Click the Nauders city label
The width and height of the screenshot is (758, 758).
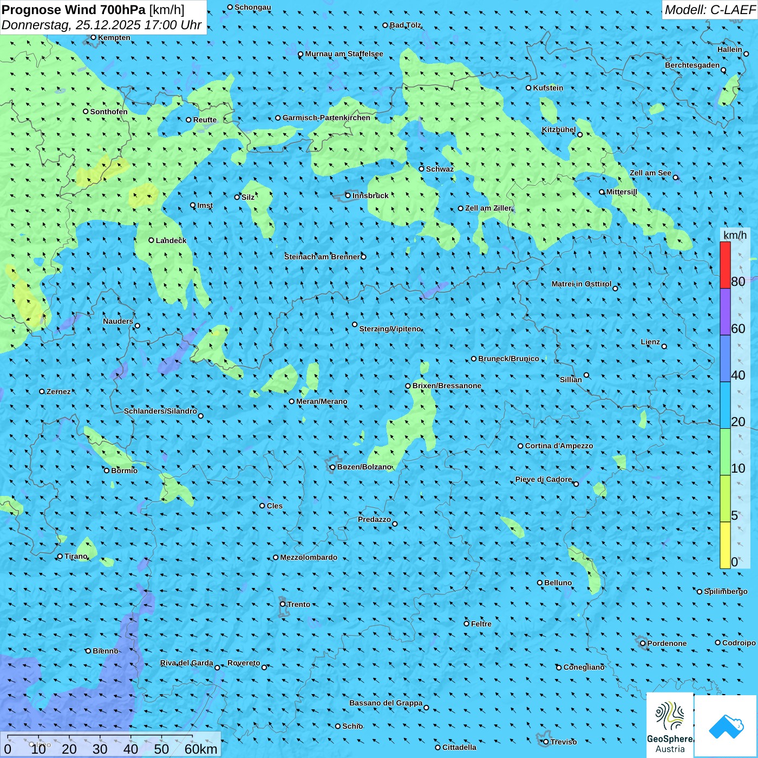(118, 321)
